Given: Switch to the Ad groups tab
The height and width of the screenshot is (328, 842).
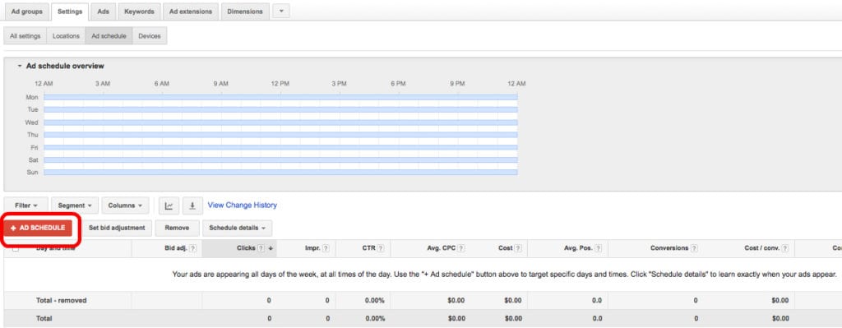Looking at the screenshot, I should point(27,12).
